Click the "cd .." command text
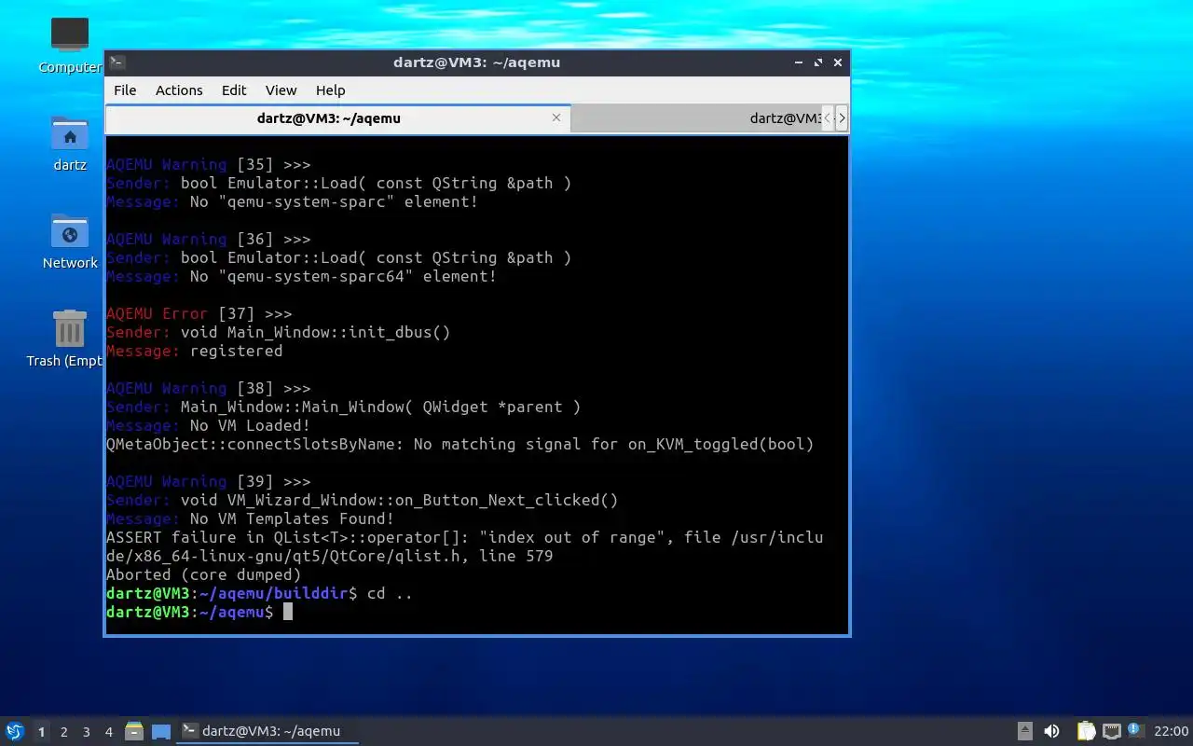 click(x=390, y=593)
